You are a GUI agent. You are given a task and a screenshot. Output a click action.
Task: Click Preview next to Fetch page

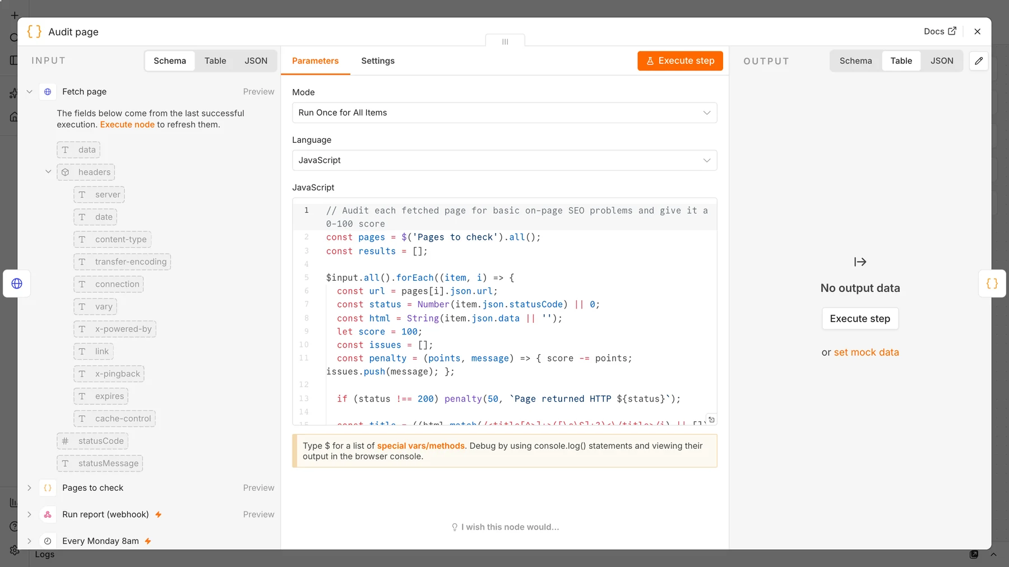tap(258, 91)
